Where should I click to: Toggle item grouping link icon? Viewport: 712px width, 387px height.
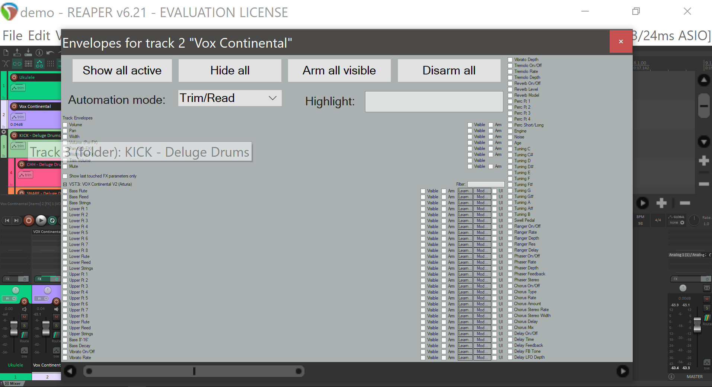point(17,64)
